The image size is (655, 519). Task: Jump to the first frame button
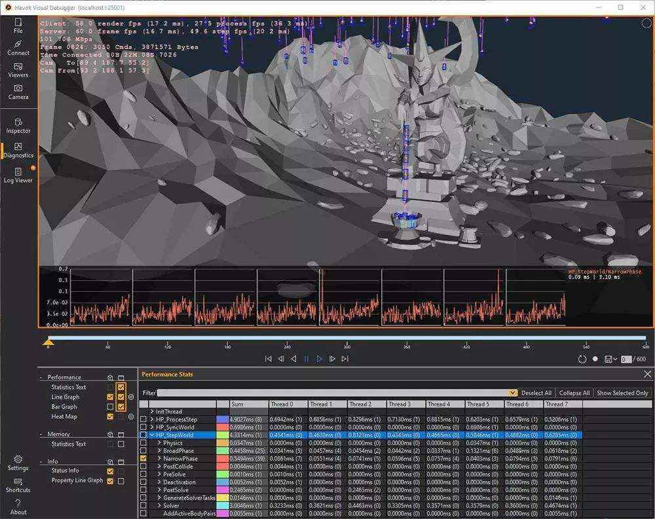tap(268, 359)
